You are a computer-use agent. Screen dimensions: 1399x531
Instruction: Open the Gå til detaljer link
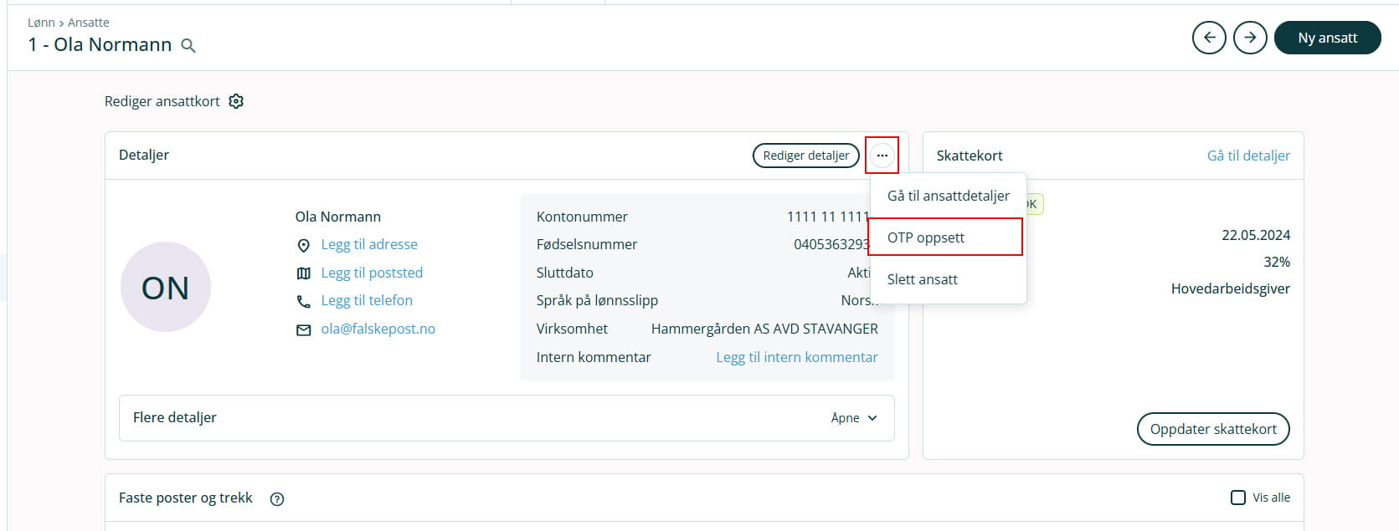(x=1247, y=156)
